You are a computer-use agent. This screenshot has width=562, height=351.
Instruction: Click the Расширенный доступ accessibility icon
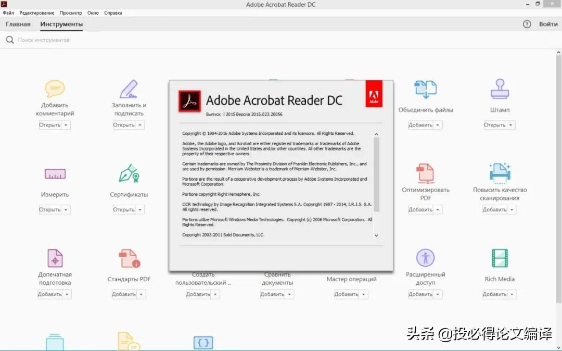pos(426,258)
